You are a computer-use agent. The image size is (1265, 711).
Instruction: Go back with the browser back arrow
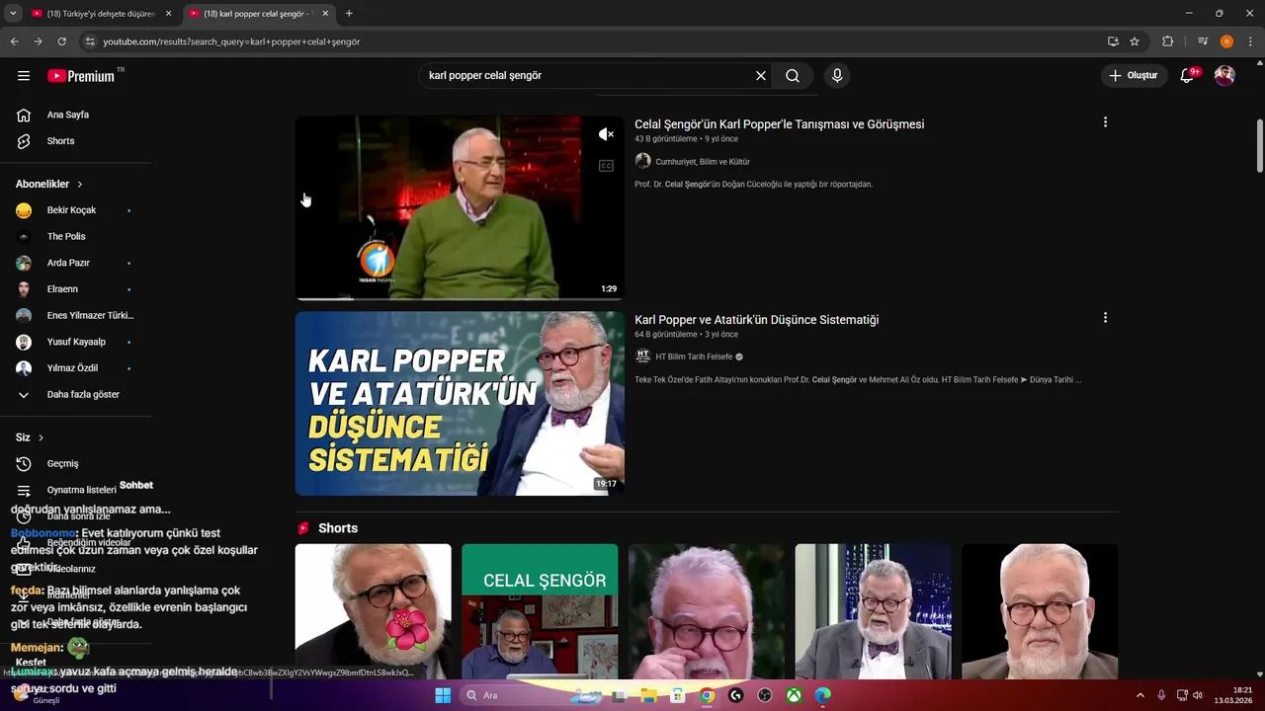click(14, 41)
